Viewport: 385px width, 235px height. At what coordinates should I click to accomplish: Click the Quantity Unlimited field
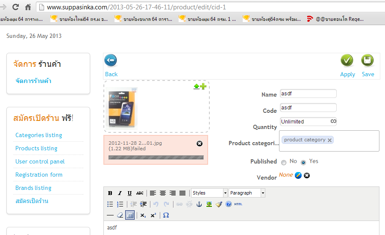308,121
